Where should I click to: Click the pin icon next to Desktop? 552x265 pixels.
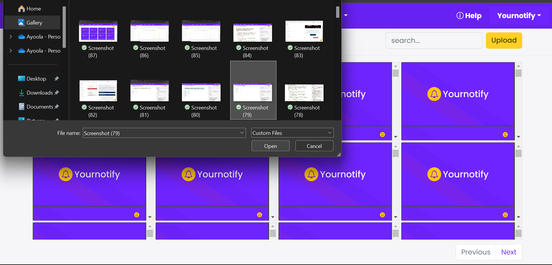click(57, 79)
